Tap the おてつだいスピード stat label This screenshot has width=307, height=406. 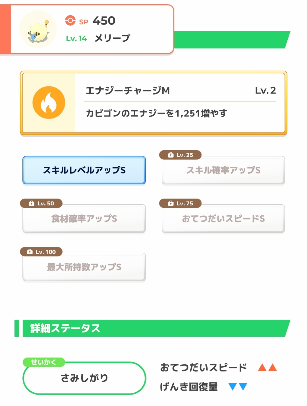point(204,368)
